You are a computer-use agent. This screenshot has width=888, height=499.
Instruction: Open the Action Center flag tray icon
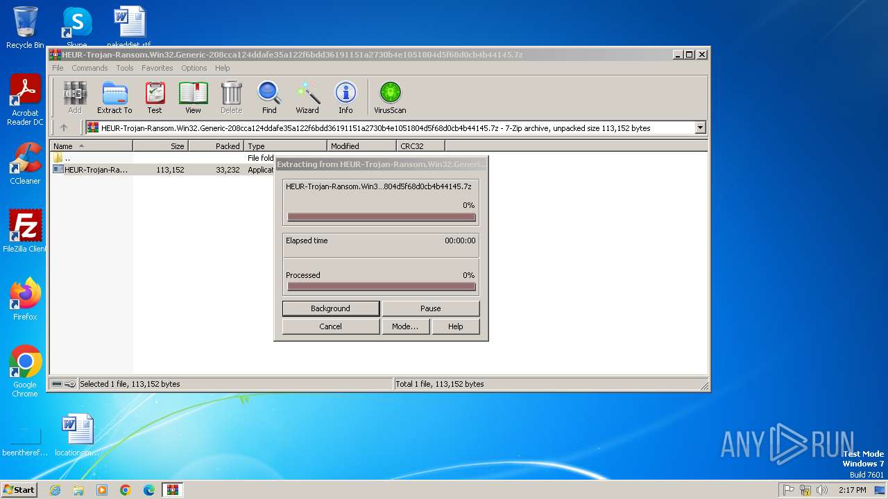point(789,490)
